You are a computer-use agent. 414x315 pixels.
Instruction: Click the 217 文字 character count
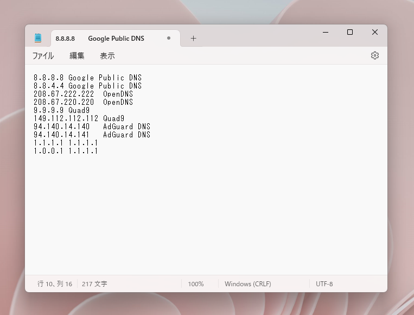coord(94,284)
